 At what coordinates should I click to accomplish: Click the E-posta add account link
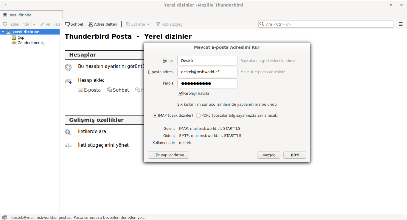pyautogui.click(x=92, y=90)
